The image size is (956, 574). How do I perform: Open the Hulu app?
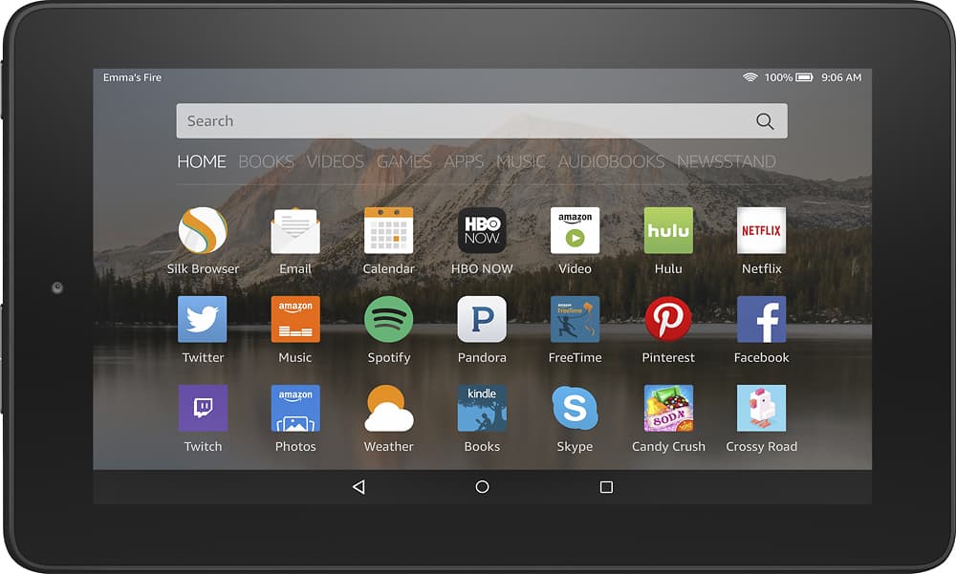(668, 230)
